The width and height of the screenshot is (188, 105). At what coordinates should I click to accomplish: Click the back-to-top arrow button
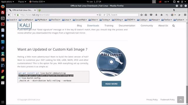181,99
